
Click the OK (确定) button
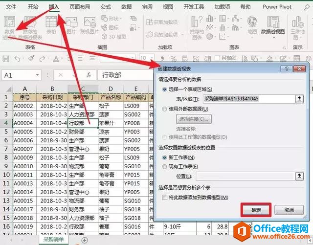click(x=256, y=210)
